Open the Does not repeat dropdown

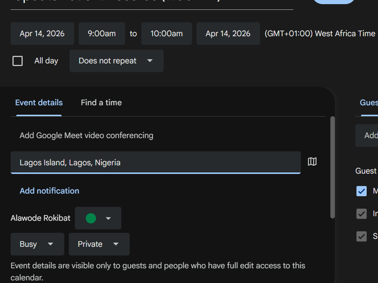[116, 61]
